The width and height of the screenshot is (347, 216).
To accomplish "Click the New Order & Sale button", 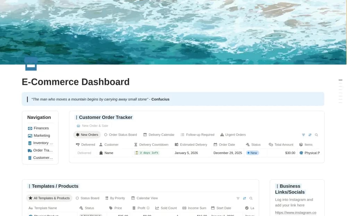I will tap(92, 126).
